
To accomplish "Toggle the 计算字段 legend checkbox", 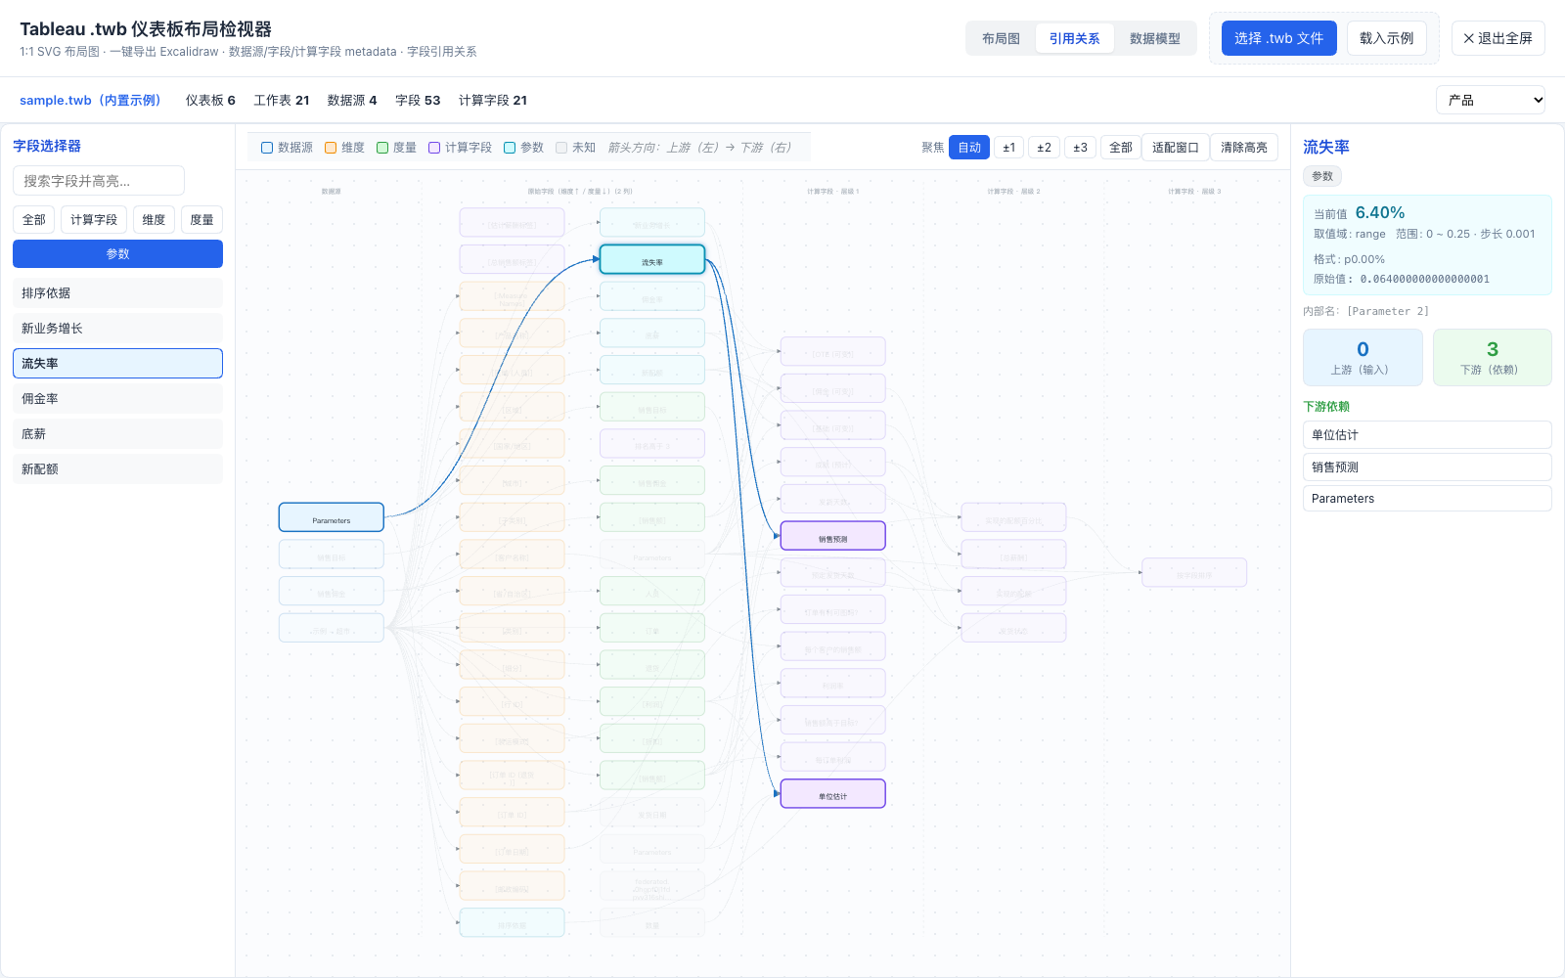I will click(x=434, y=148).
